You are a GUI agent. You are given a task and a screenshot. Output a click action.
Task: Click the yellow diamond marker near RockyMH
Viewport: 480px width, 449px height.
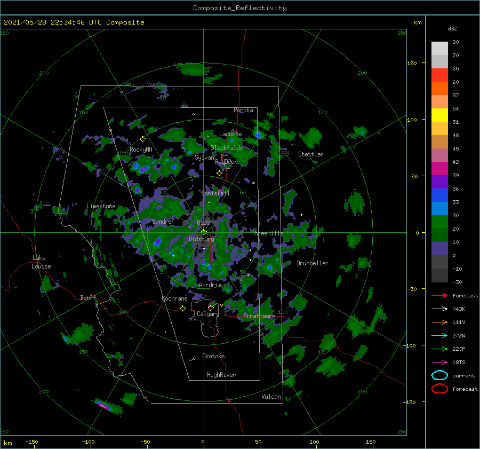tap(142, 139)
